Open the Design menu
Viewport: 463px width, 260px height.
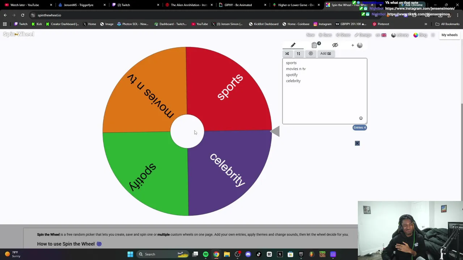(x=363, y=35)
